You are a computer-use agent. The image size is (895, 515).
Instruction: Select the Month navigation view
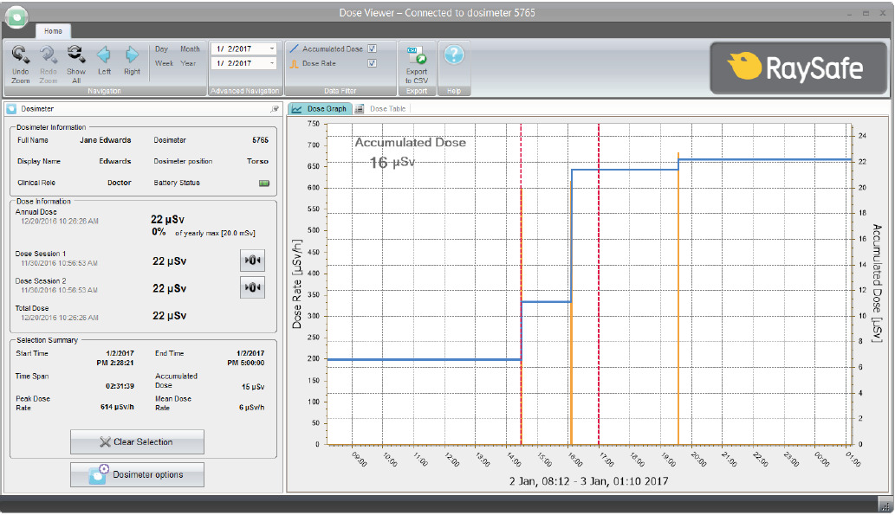(190, 49)
